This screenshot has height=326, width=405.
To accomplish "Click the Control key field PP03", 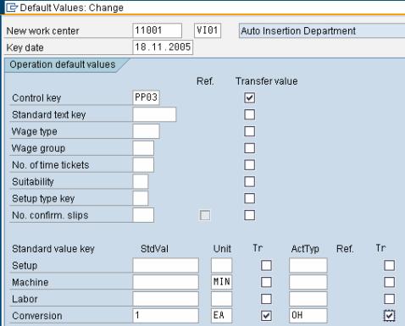I will point(146,97).
